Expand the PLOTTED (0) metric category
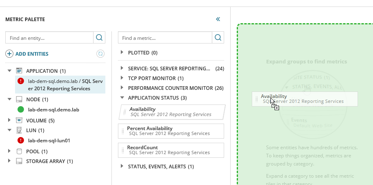 point(122,53)
